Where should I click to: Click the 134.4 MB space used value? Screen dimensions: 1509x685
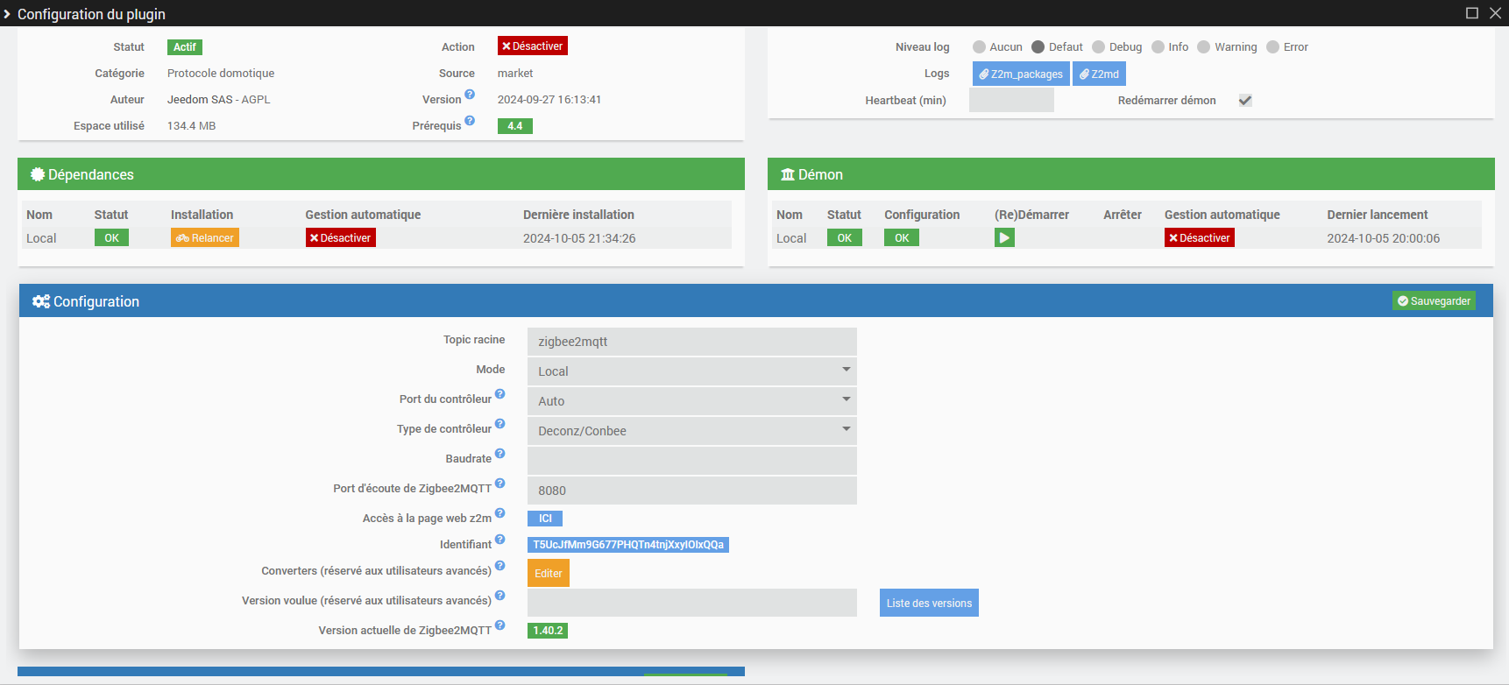[x=192, y=126]
